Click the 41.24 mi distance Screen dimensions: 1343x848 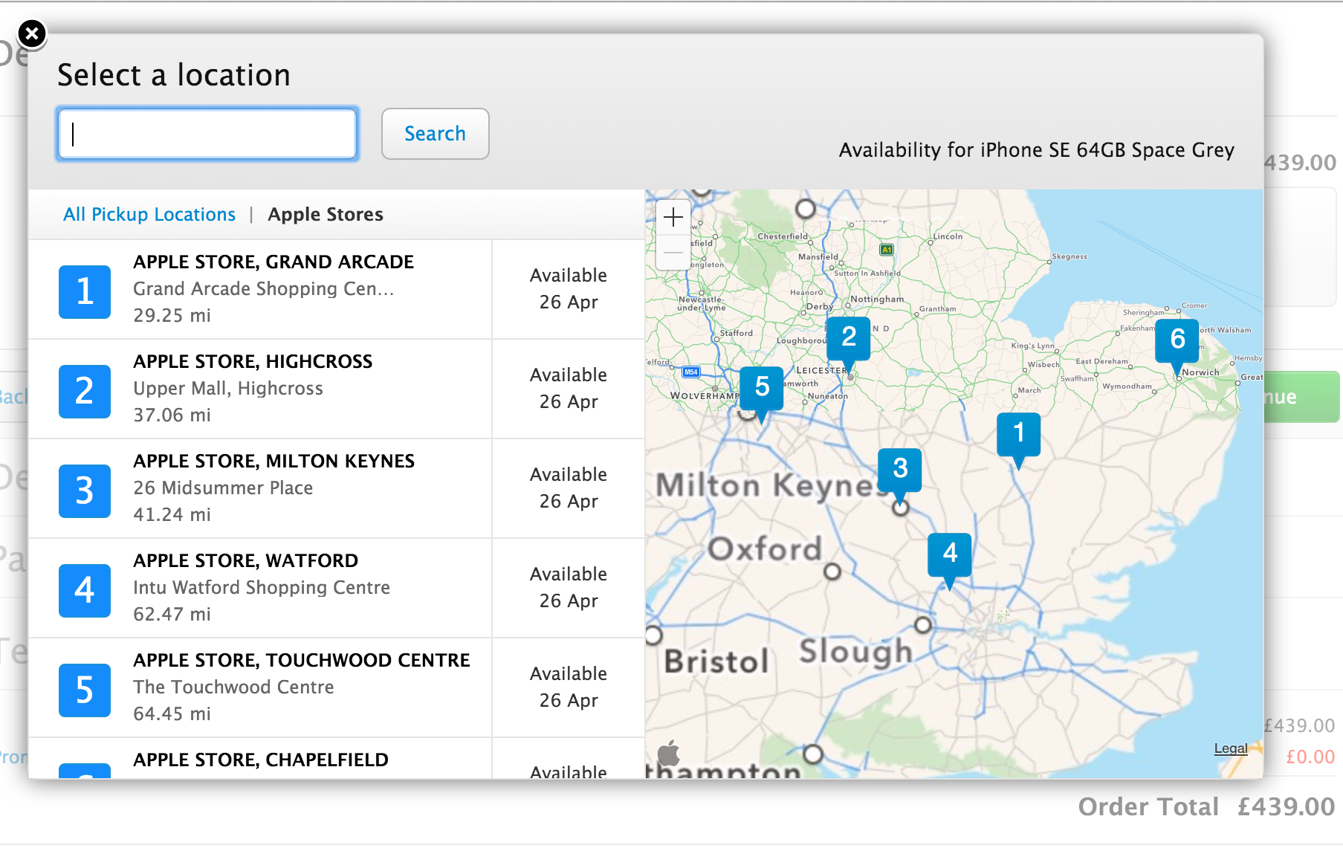click(172, 514)
